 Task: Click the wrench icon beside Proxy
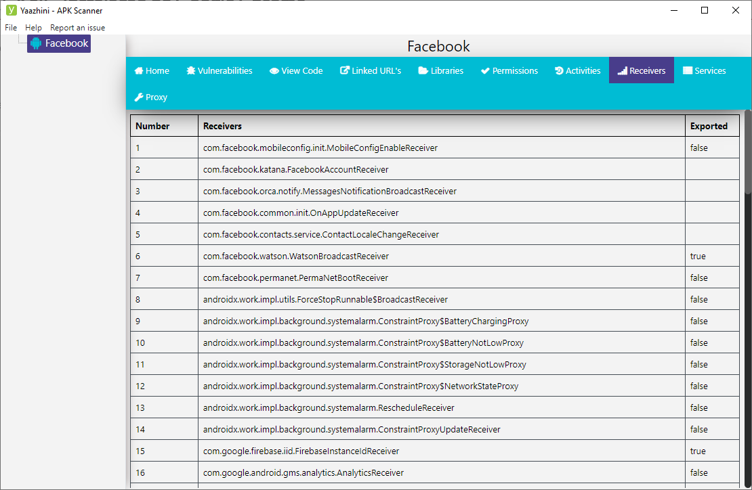point(139,97)
